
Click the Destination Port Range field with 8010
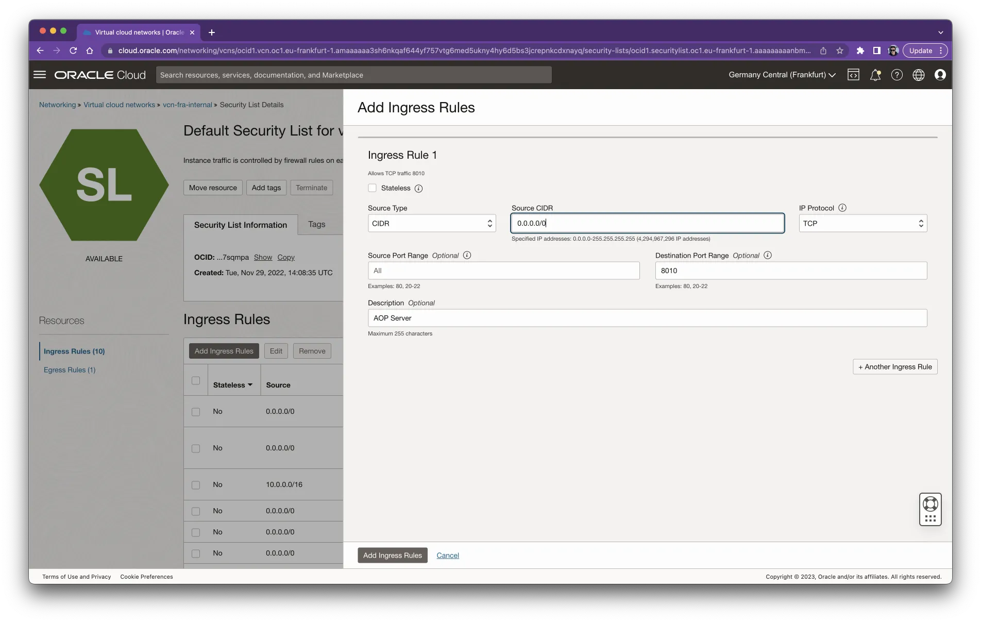(791, 271)
